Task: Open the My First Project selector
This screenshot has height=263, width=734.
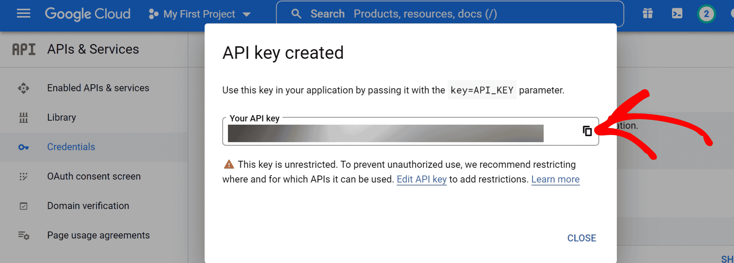Action: pyautogui.click(x=200, y=14)
